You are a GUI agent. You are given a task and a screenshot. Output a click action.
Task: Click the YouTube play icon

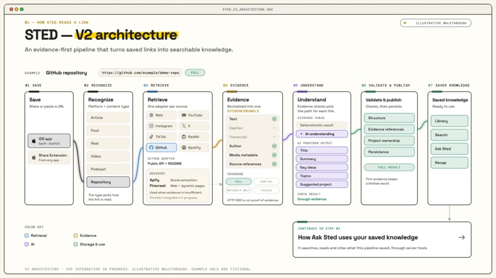click(x=184, y=115)
